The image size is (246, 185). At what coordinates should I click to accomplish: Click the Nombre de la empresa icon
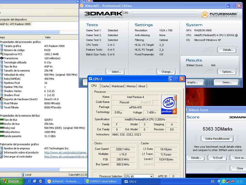tap(2, 149)
